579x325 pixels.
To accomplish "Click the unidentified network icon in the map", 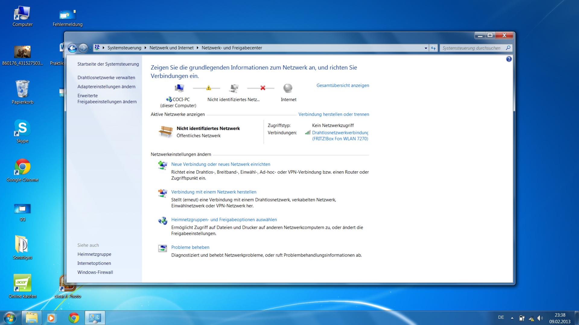I will [x=234, y=88].
